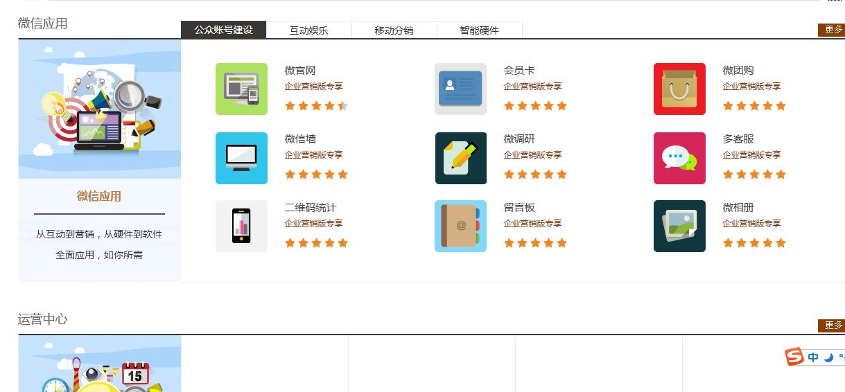Click the star rating under 微相册

coord(754,243)
